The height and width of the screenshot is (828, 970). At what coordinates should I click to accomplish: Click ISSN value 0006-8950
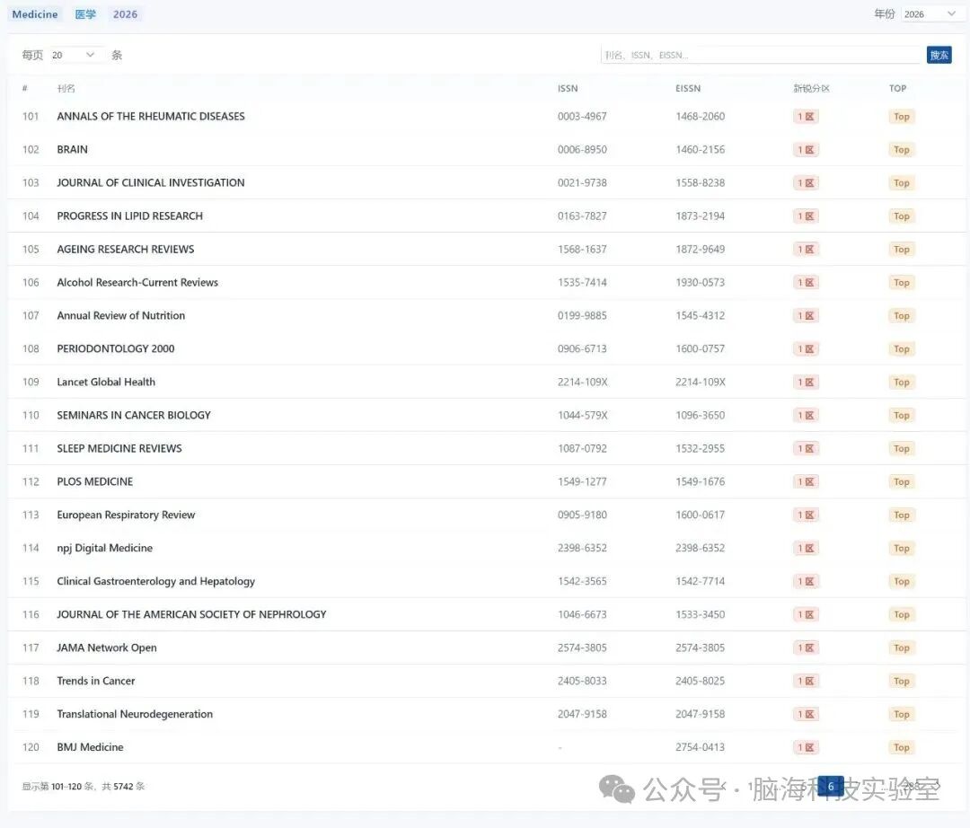(x=582, y=150)
